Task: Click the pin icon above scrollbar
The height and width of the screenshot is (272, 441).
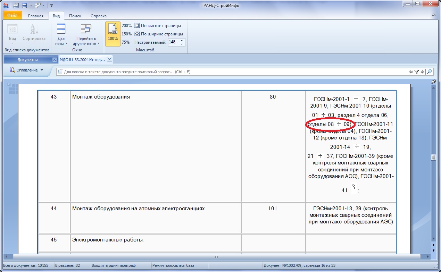Action: tap(433, 82)
